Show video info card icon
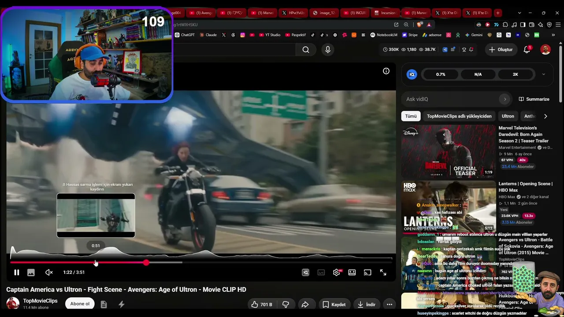Viewport: 564px width, 317px height. tap(386, 71)
